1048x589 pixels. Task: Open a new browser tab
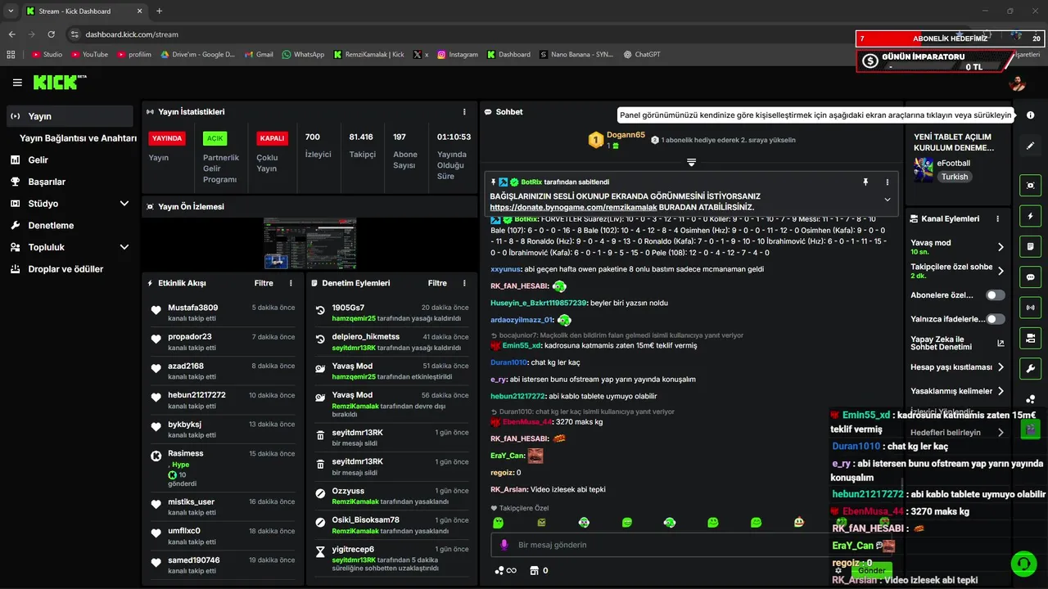click(x=159, y=11)
